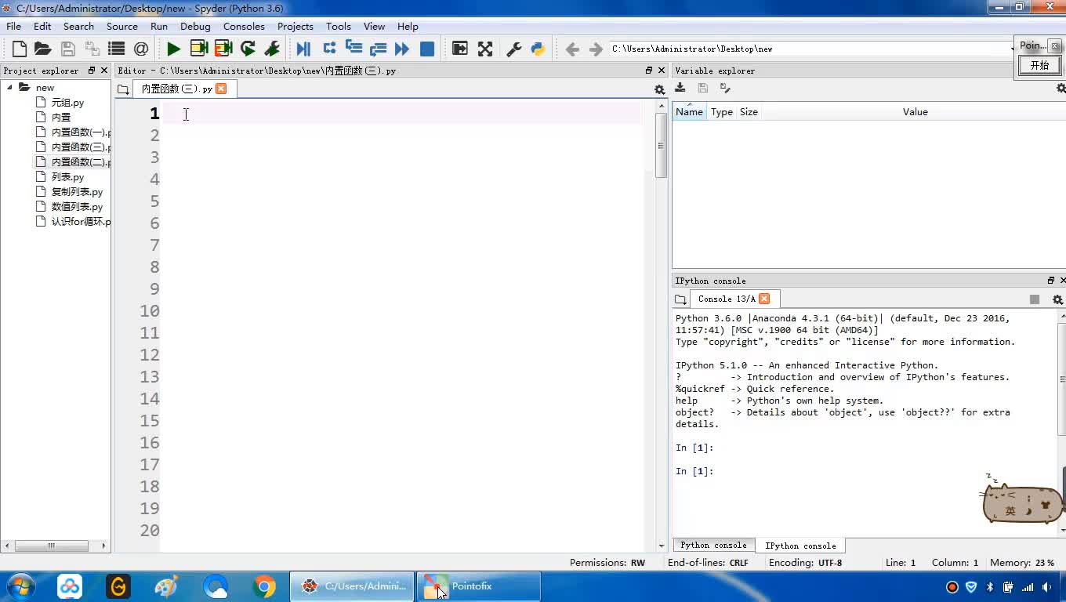Collapse the 'new' project folder

point(10,88)
